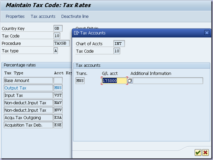Click account key VST cell
This screenshot has height=160, width=213.
click(x=58, y=95)
